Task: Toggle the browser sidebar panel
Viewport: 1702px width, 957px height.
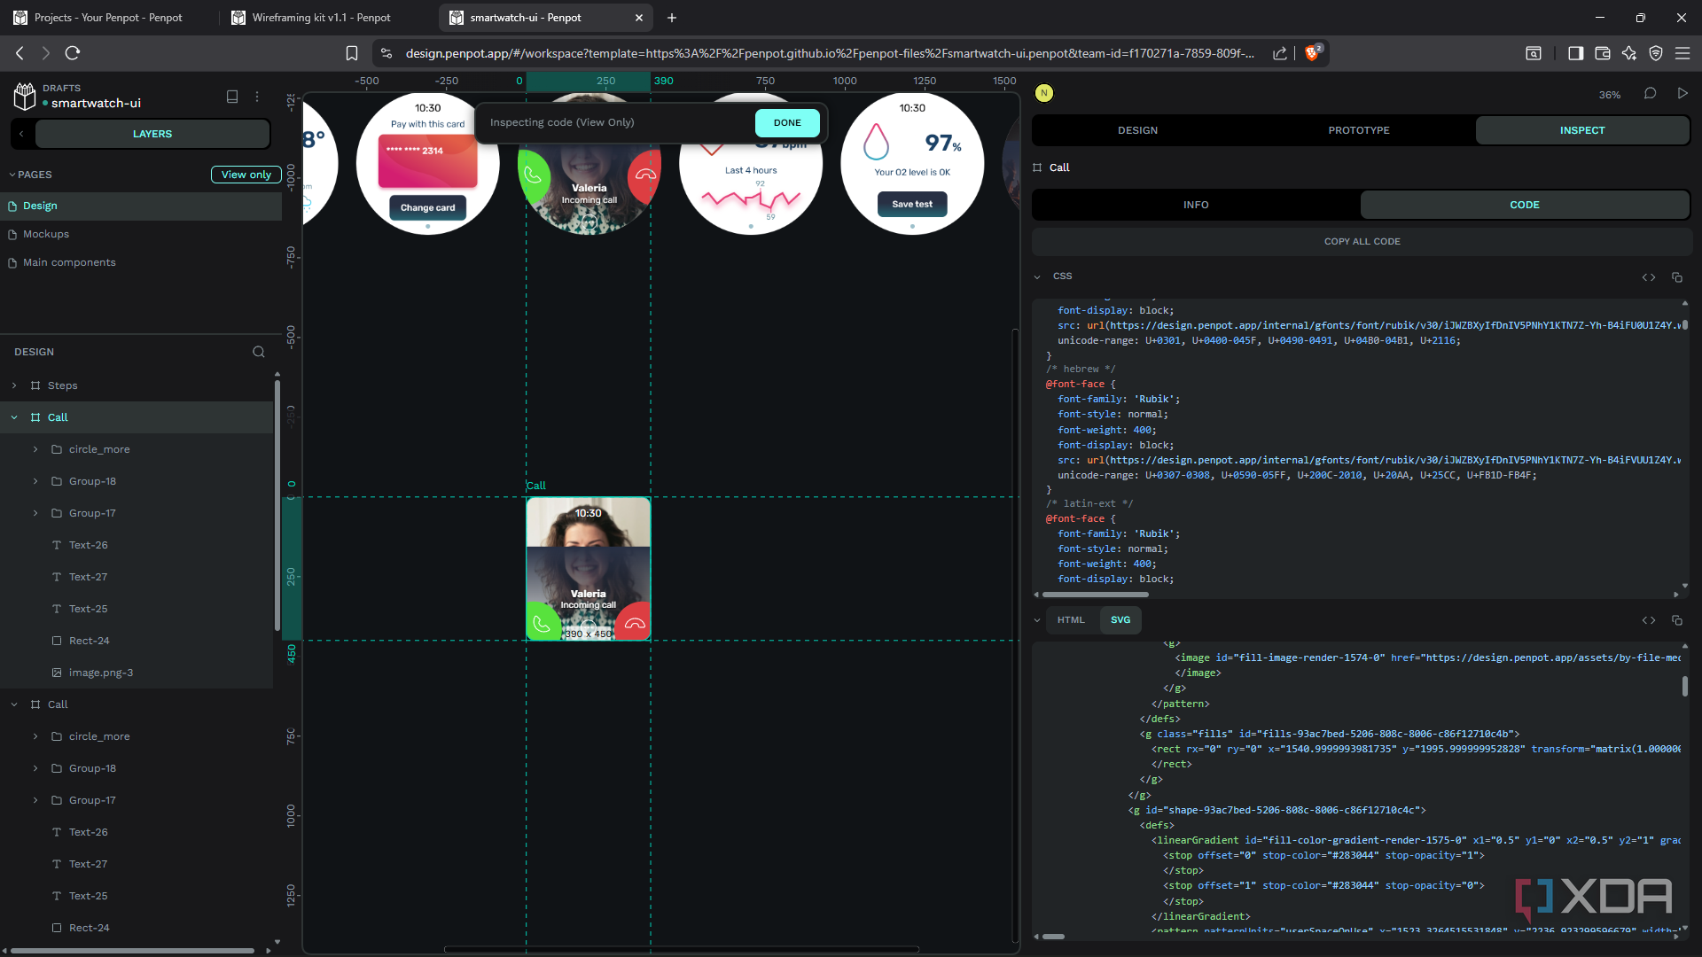Action: 1575,53
